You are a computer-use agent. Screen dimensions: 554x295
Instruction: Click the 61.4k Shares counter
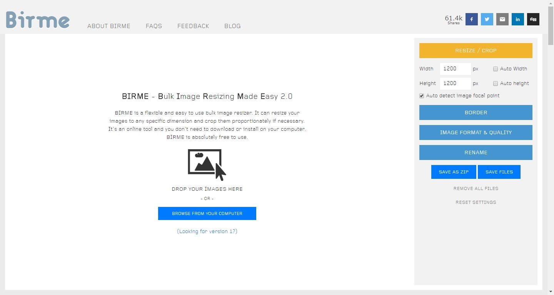(454, 20)
